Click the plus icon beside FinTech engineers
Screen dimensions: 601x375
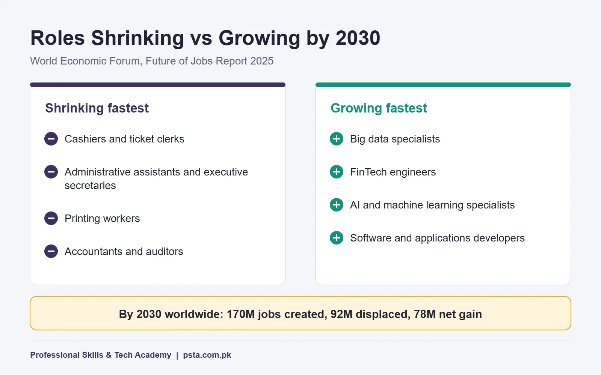click(337, 172)
